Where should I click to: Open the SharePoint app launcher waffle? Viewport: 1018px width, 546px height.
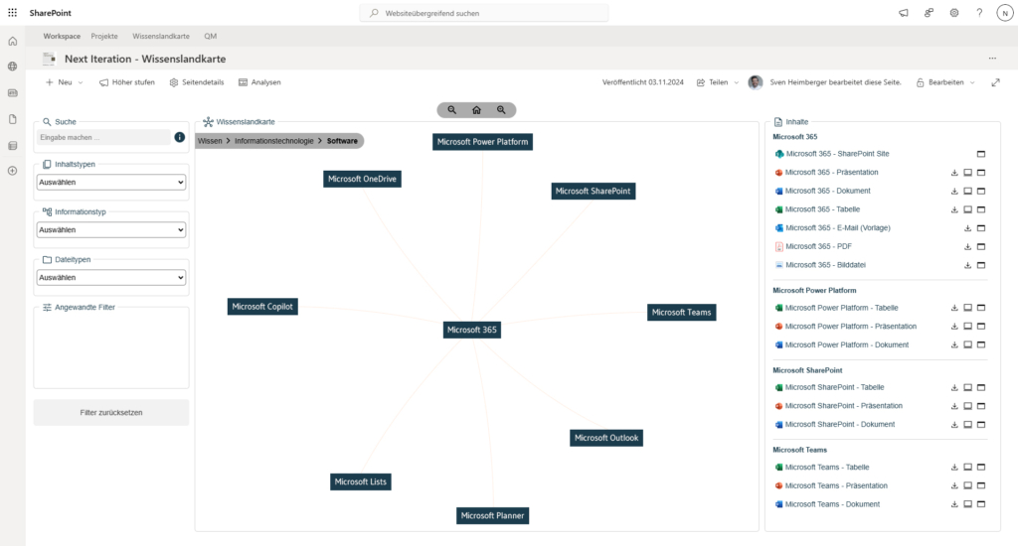pos(12,12)
